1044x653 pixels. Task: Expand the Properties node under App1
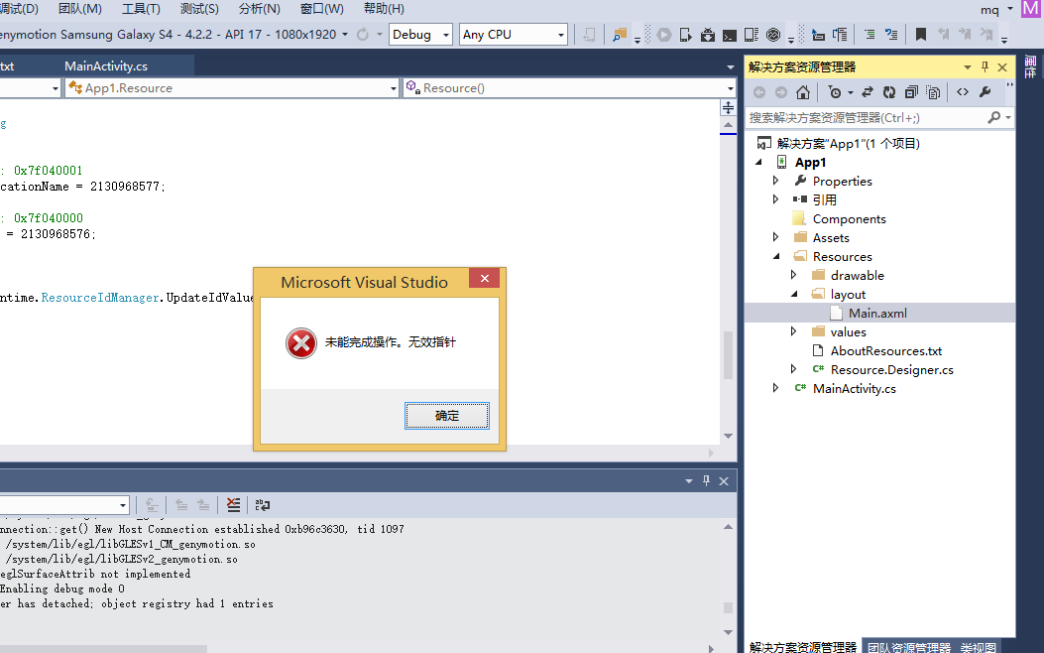[775, 181]
